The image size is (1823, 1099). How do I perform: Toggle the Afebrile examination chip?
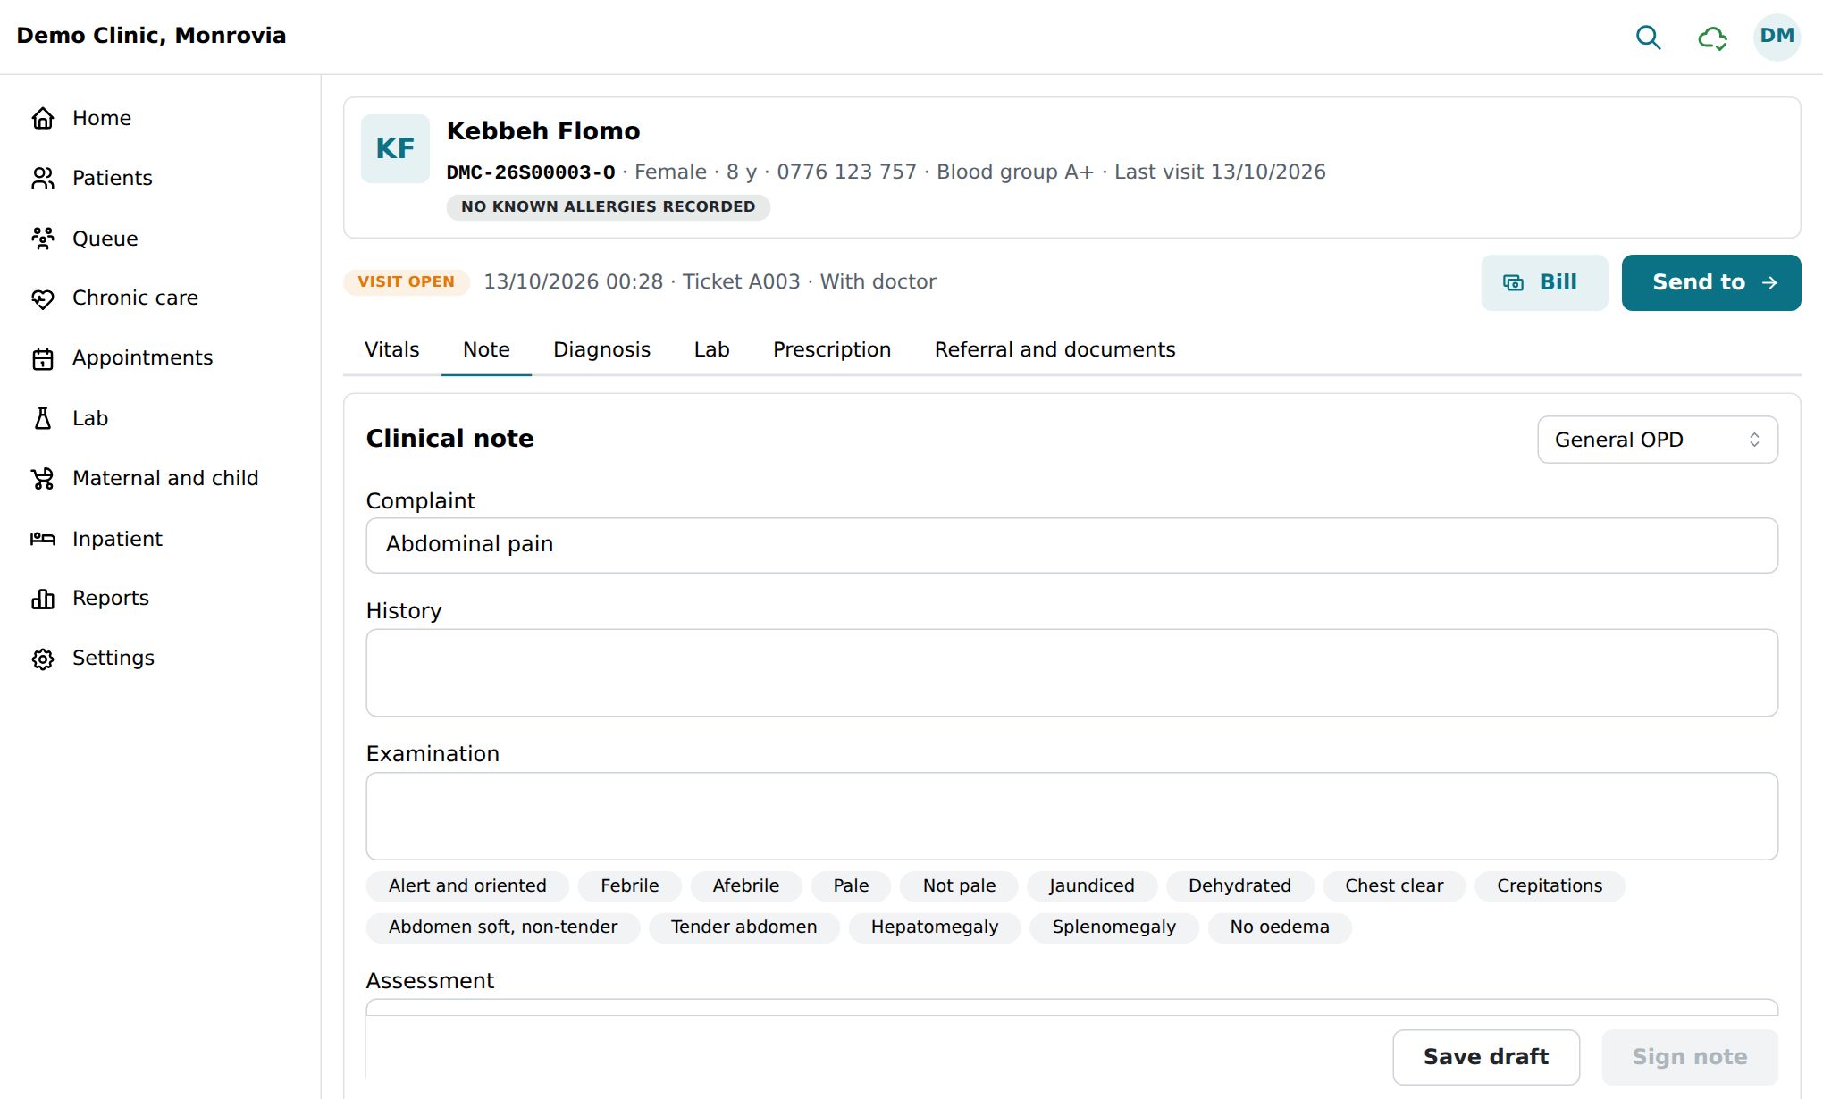(746, 885)
